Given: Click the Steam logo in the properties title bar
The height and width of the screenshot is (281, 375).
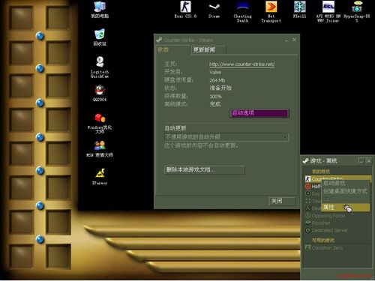Looking at the screenshot, I should click(x=159, y=40).
